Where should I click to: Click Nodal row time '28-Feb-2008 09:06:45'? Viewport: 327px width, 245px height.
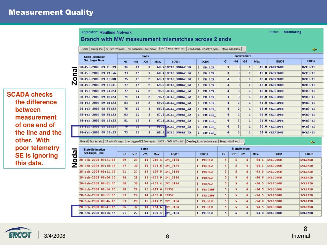[x=97, y=177]
